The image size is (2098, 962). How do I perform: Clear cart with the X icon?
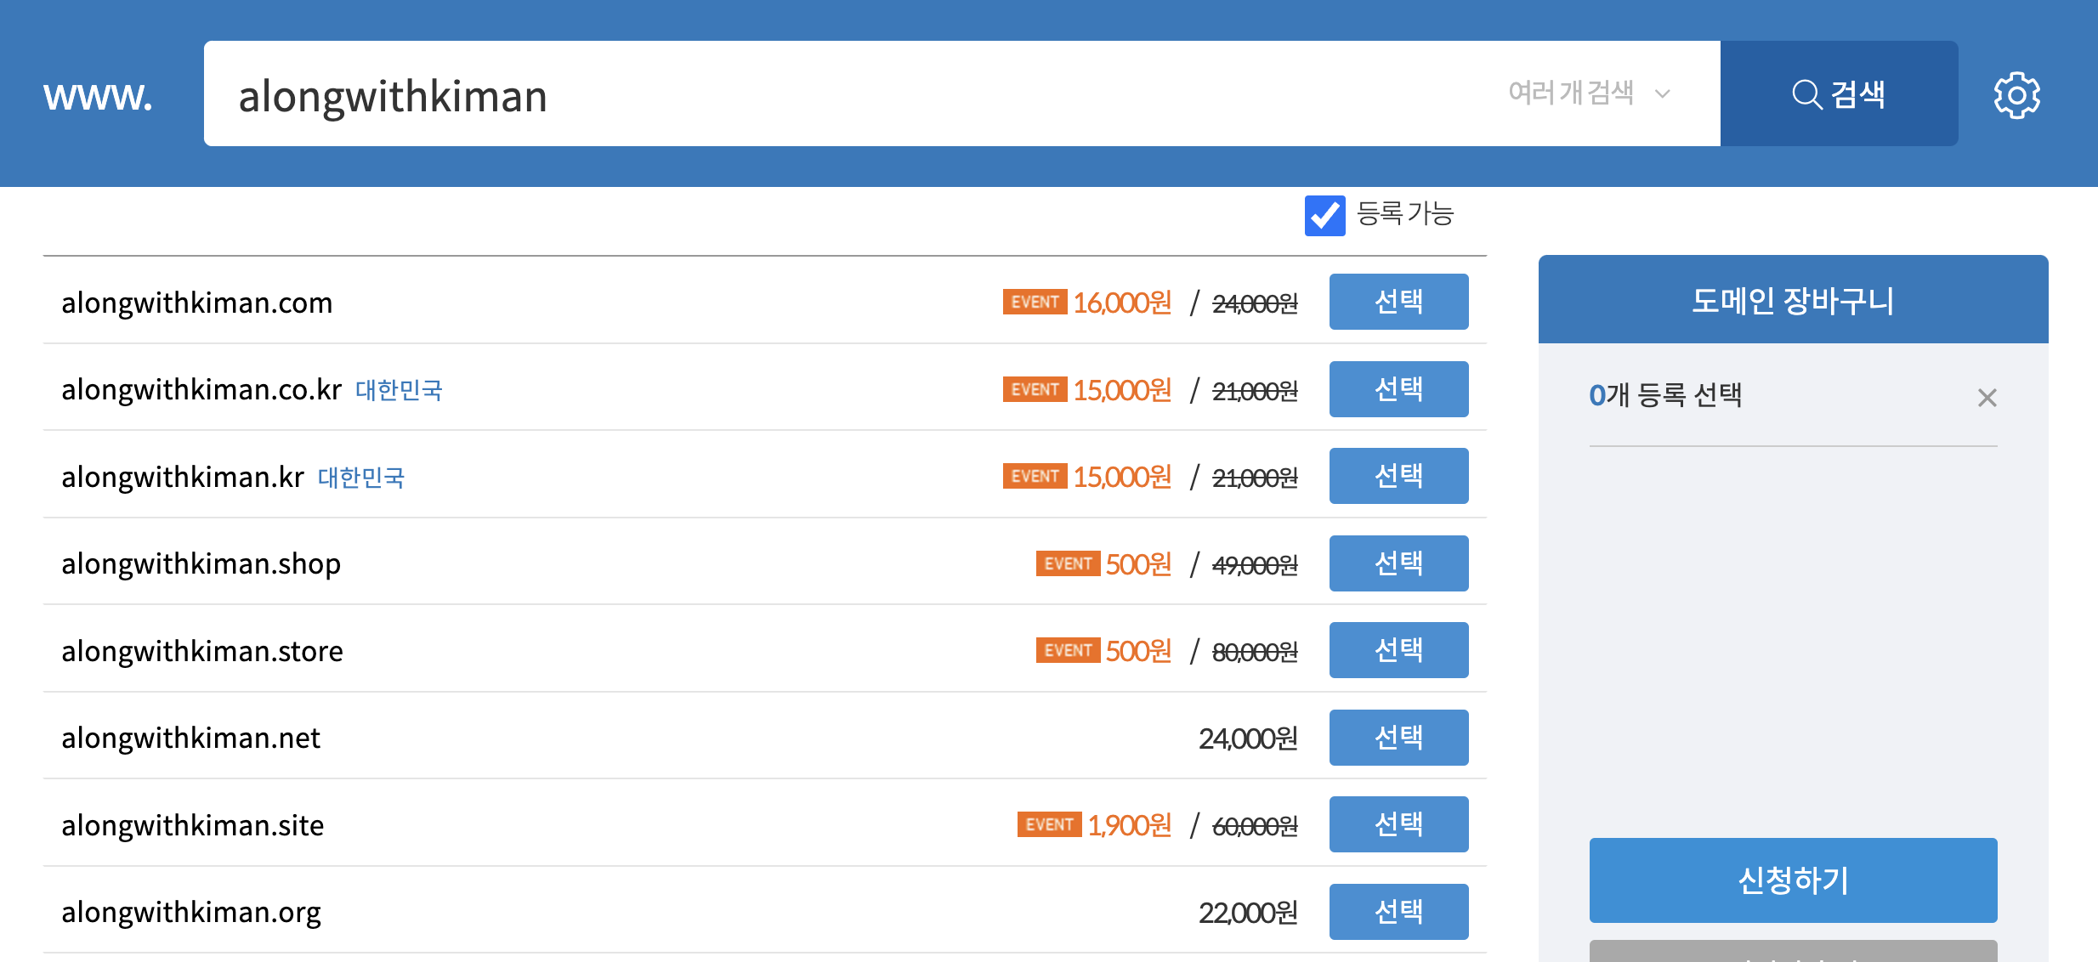pyautogui.click(x=1987, y=398)
